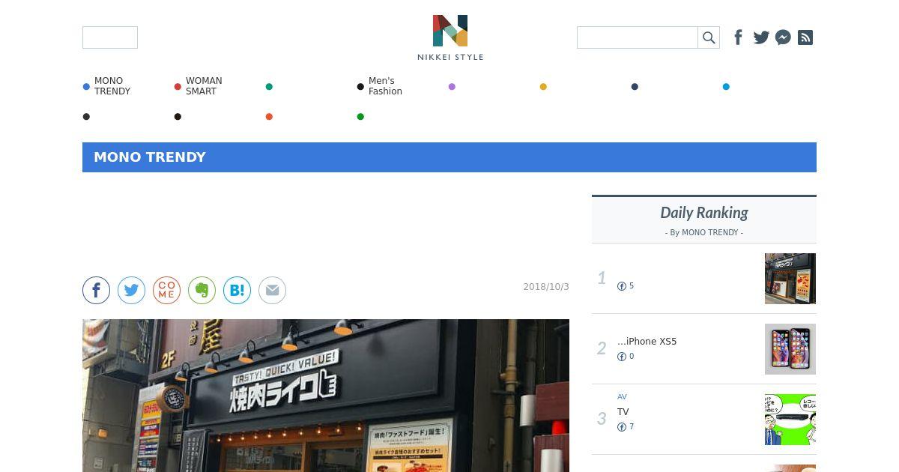Share article by email envelope icon

click(272, 290)
